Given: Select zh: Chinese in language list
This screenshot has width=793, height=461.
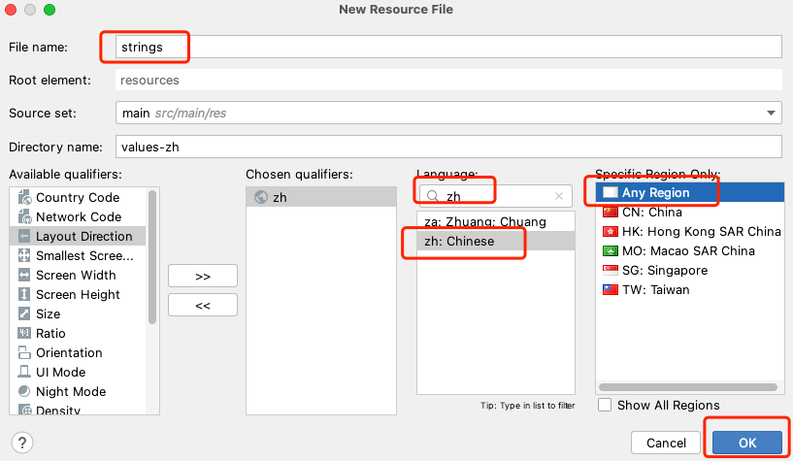Looking at the screenshot, I should click(460, 241).
